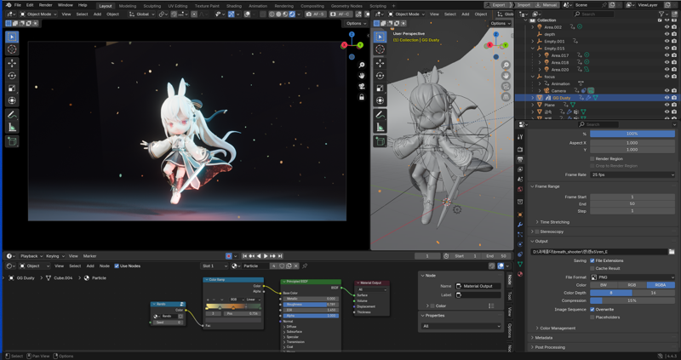
Task: Click the Export button in top bar
Action: [x=496, y=5]
